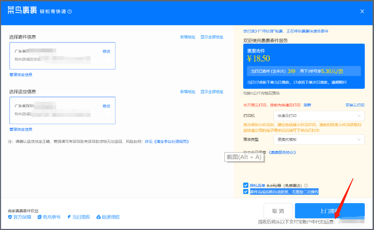The width and height of the screenshot is (374, 230).
Task: Click the 商家裹裹寄件权益 label
Action: pos(23,211)
